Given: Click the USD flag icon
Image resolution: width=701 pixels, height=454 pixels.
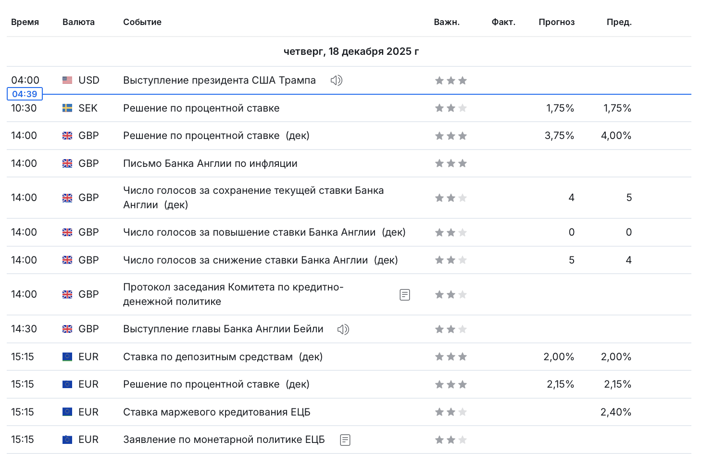Looking at the screenshot, I should (x=67, y=80).
